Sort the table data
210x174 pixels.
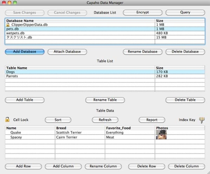58,120
